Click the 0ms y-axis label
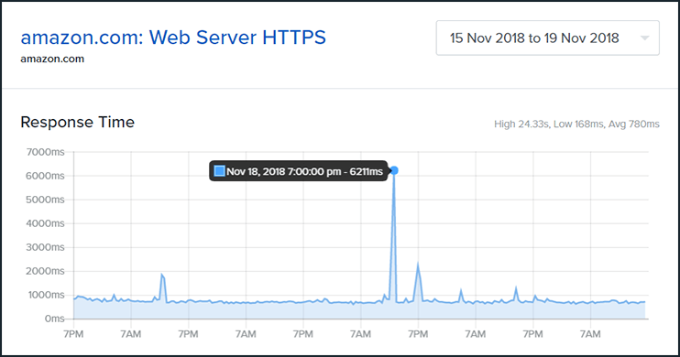 [54, 319]
